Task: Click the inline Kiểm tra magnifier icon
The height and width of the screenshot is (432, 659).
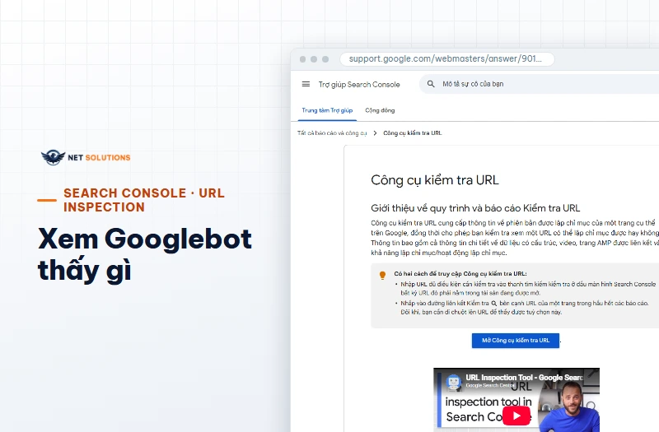Action: (494, 303)
